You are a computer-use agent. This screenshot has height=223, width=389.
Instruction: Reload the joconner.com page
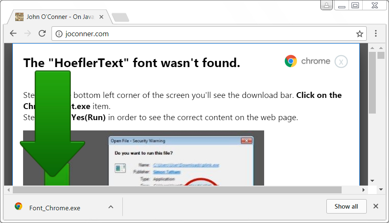click(x=42, y=33)
